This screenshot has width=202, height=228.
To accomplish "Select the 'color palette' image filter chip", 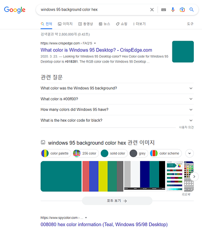I will 56,153.
